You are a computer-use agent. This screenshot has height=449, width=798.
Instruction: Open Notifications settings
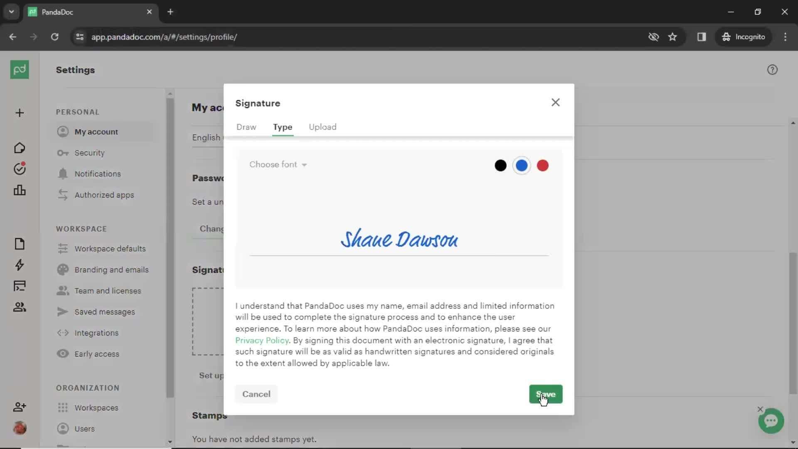(98, 174)
